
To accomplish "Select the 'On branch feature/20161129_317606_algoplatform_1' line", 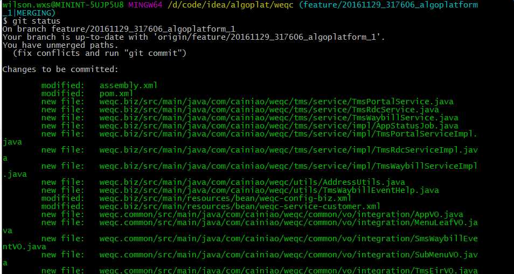I will point(119,29).
